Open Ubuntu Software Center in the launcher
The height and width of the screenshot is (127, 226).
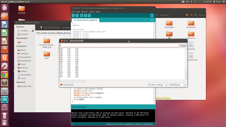[x=5, y=49]
